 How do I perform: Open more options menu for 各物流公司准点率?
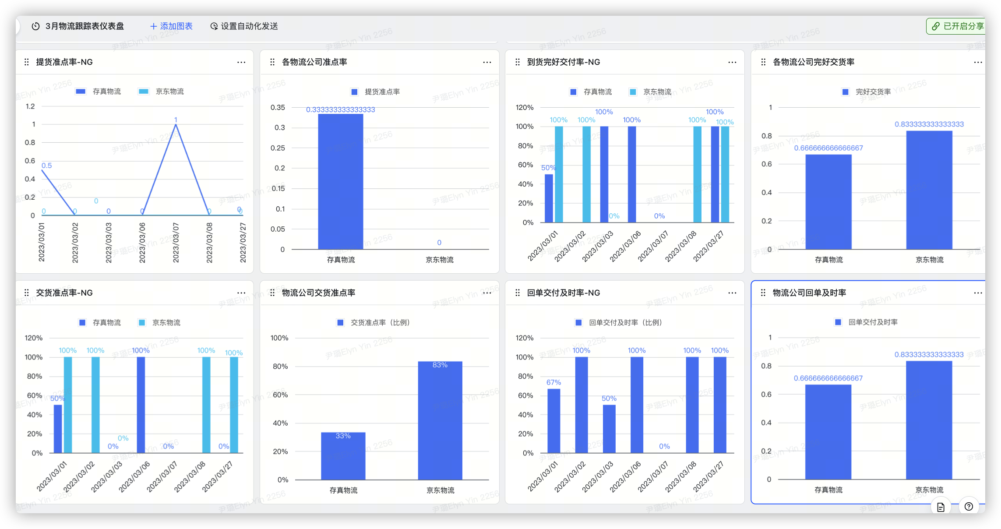click(487, 62)
